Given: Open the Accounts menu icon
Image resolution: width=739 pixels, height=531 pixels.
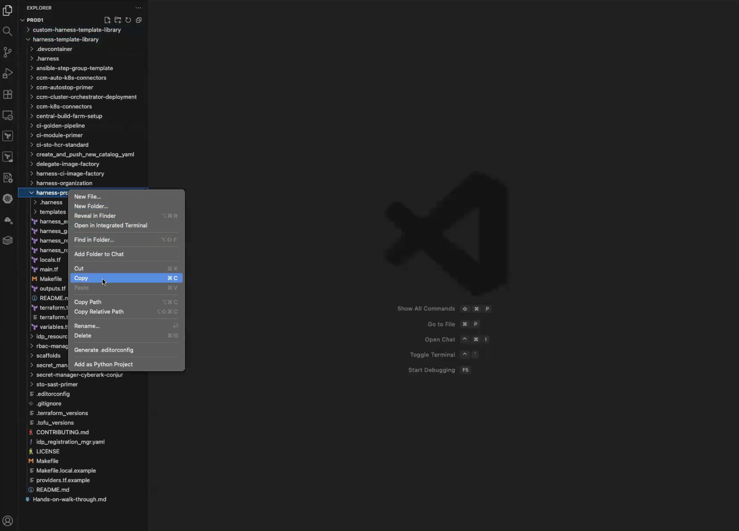Looking at the screenshot, I should coord(8,521).
